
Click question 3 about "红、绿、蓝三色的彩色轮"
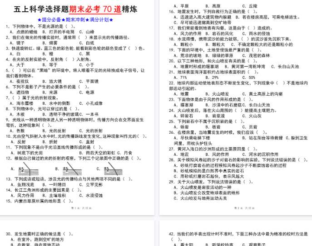[x=75, y=48]
